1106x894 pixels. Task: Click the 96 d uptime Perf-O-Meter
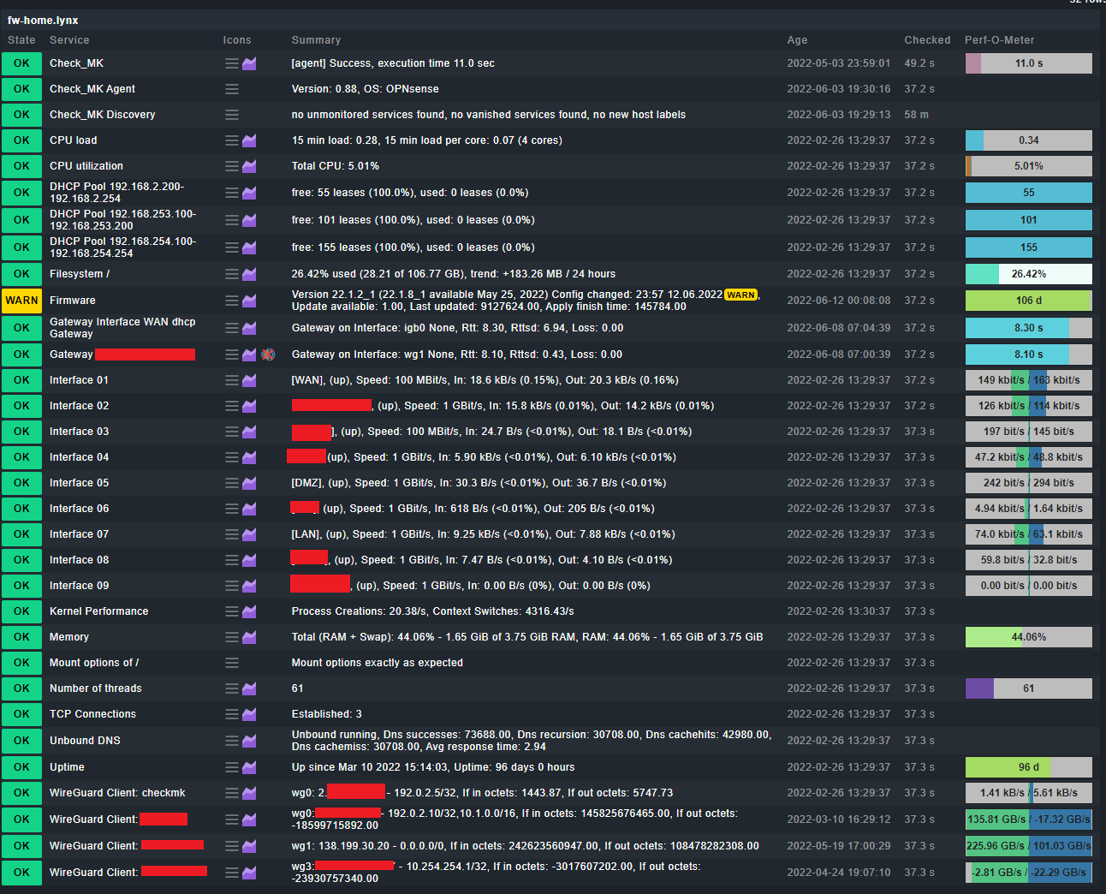click(x=1029, y=767)
